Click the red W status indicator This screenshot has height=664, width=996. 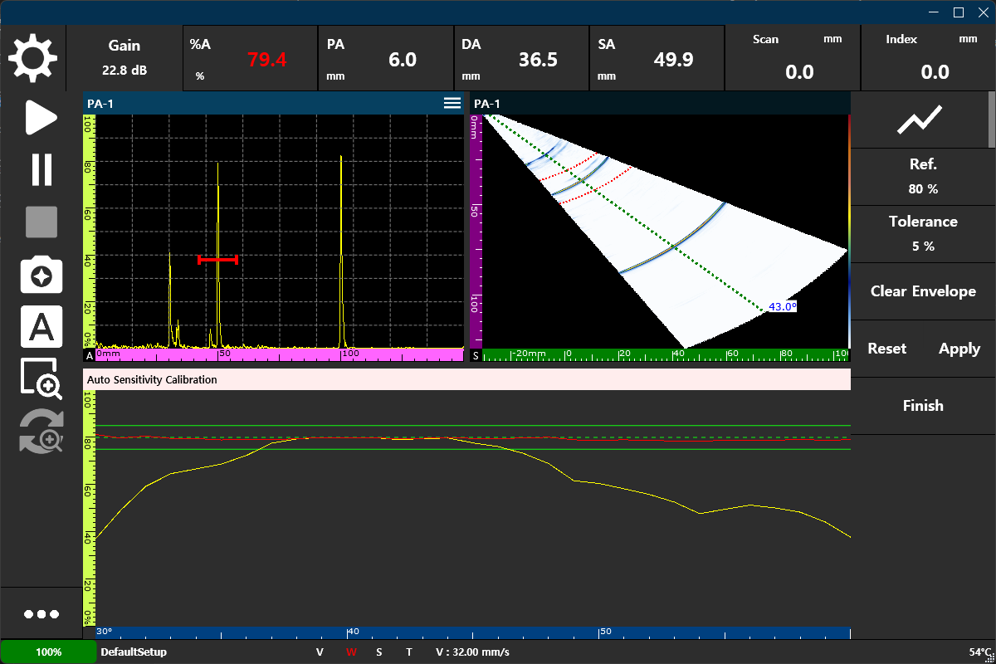click(351, 652)
